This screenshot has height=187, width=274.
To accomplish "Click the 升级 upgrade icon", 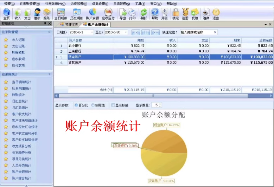I will click(164, 14).
